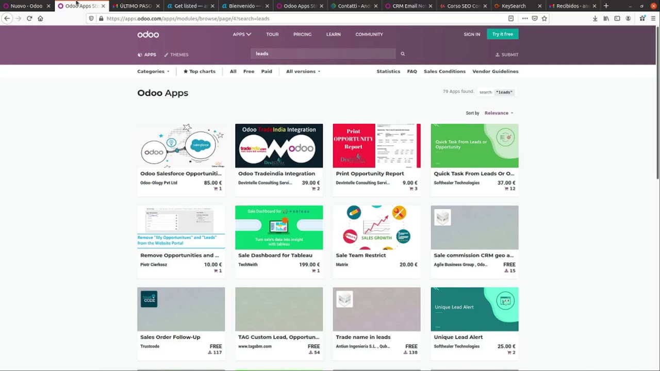
Task: Go back to the previous browser page
Action: point(7,18)
